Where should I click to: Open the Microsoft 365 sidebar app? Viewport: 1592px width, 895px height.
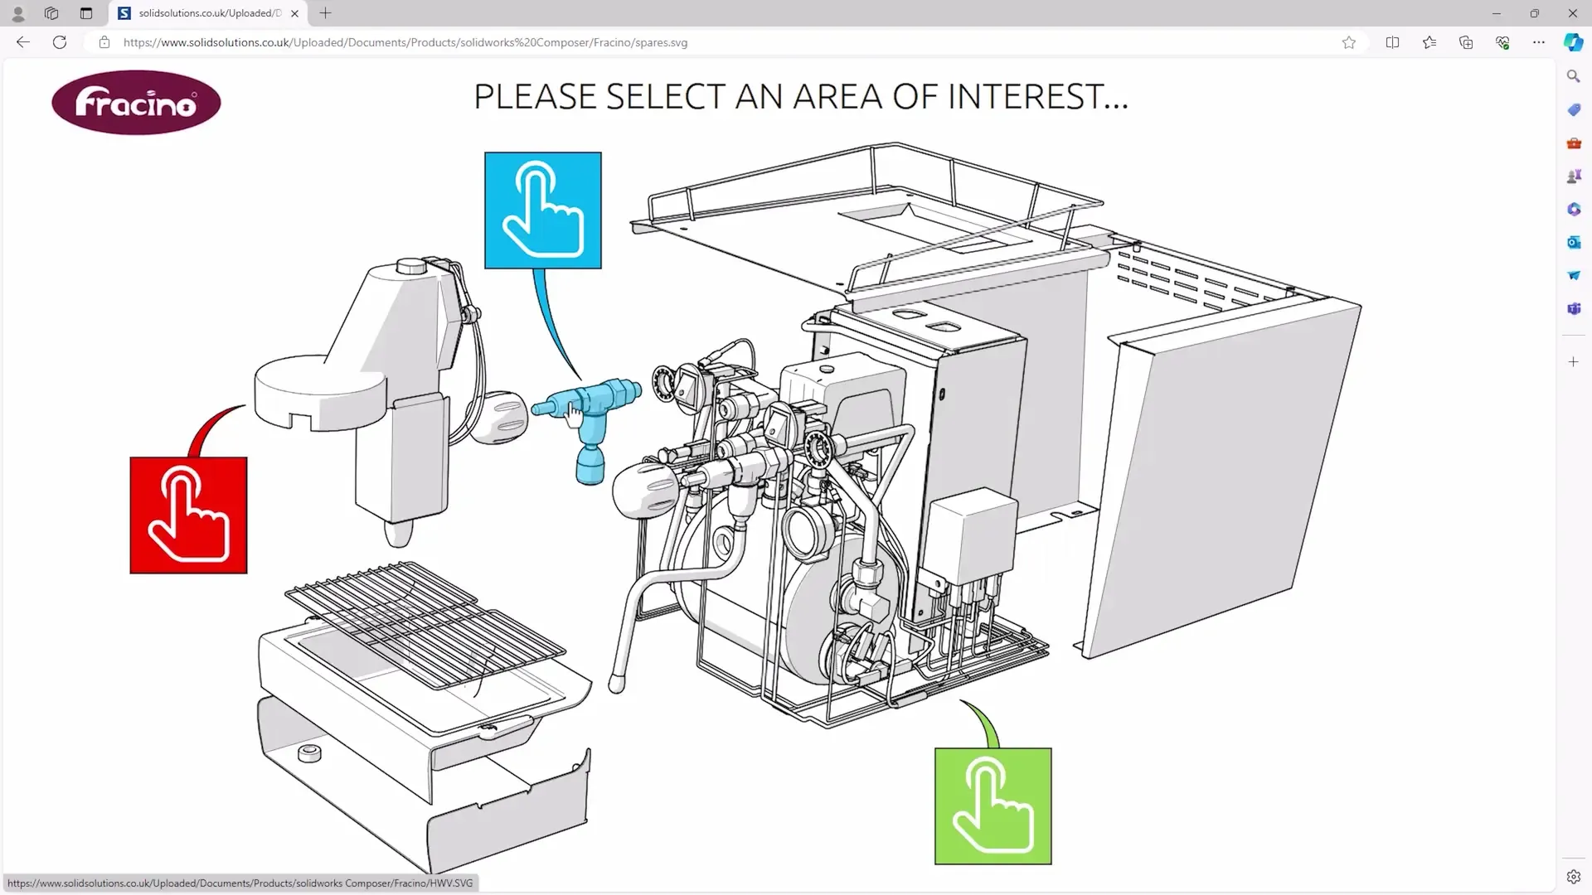1573,209
